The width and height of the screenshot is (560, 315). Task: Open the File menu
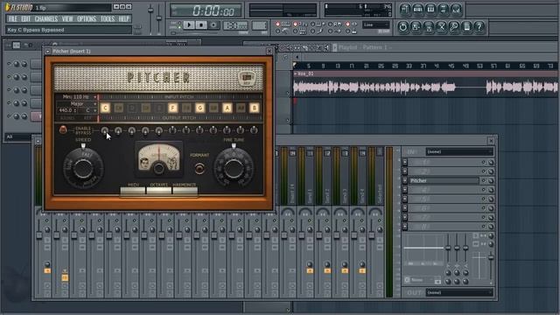coord(12,19)
